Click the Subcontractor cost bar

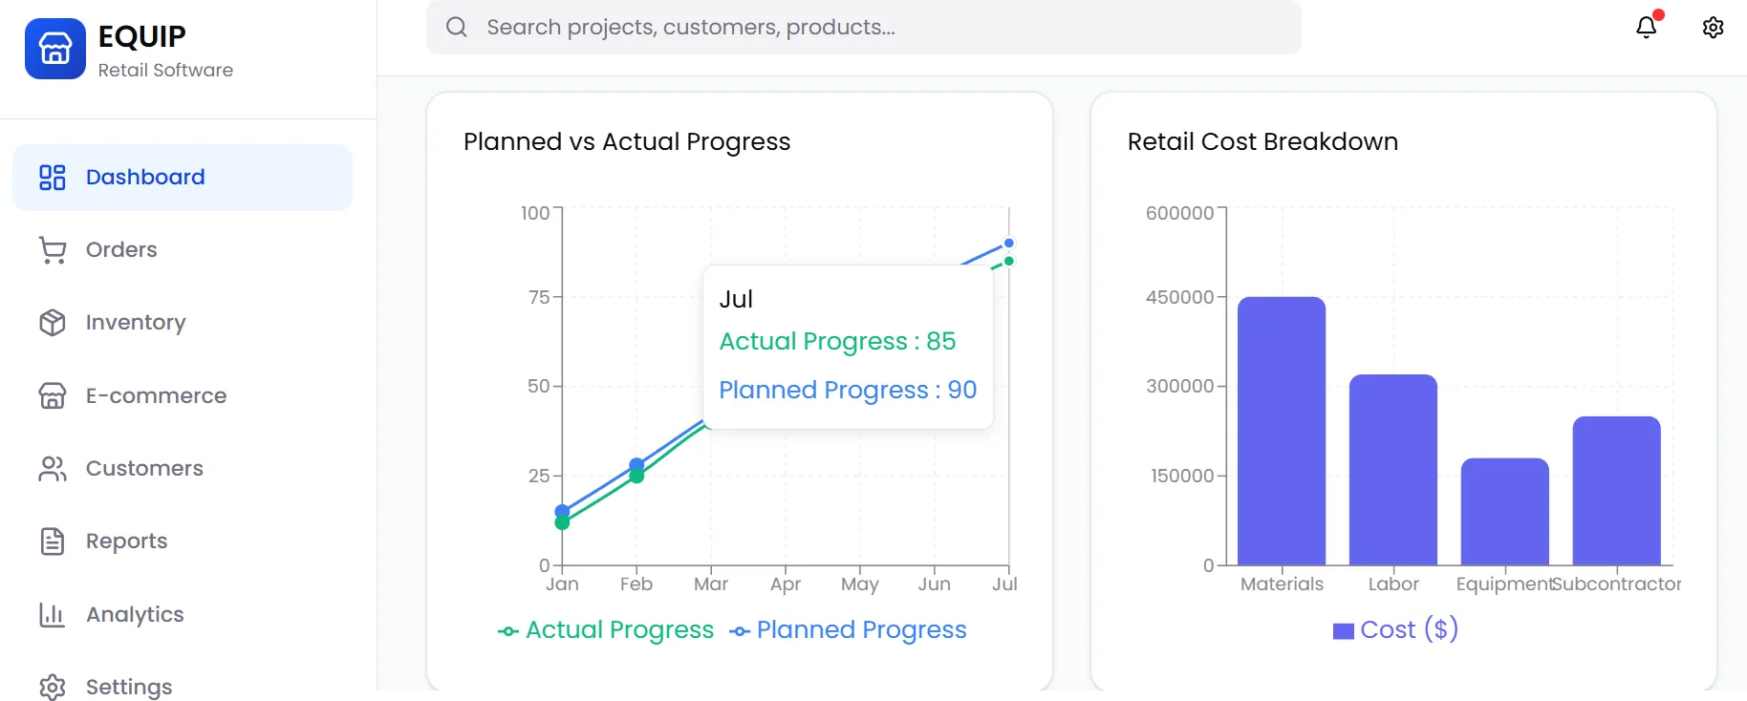click(x=1616, y=491)
